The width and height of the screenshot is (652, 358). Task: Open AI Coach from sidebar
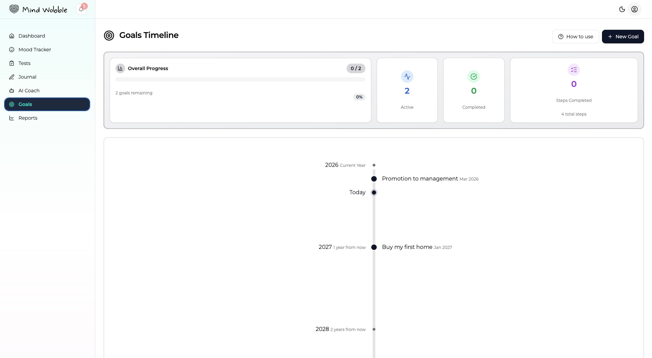point(47,91)
